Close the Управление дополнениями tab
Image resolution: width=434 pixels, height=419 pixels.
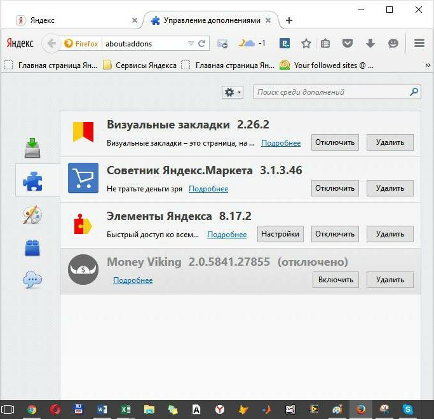click(x=268, y=20)
